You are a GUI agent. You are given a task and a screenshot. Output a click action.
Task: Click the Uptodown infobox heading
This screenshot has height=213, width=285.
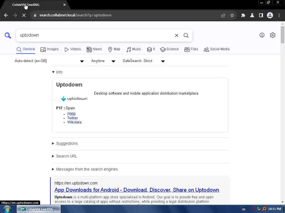point(69,85)
